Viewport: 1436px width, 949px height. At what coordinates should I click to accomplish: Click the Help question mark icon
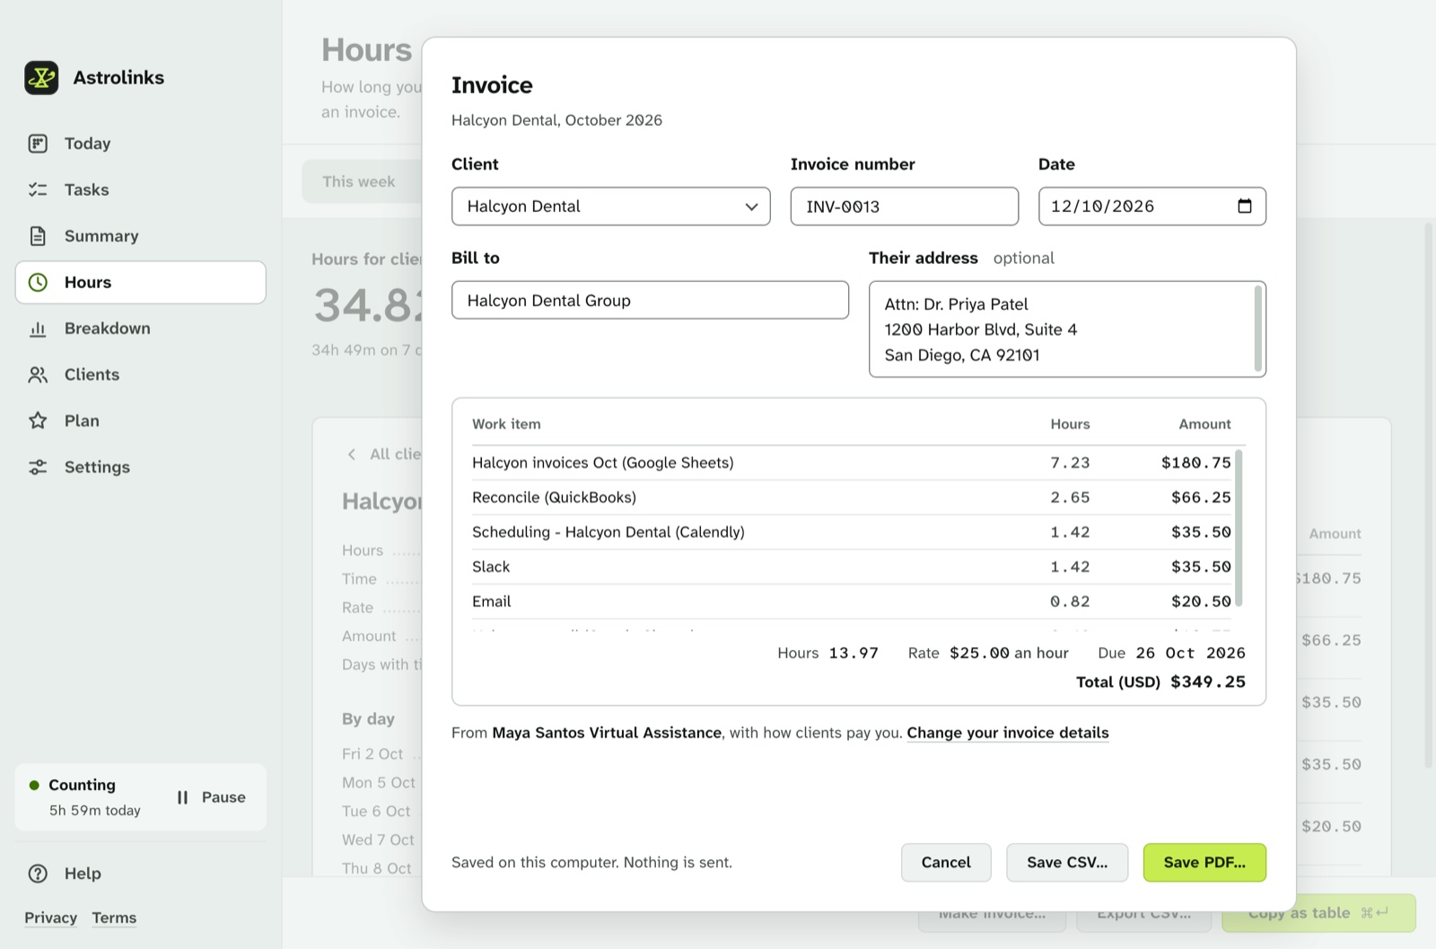(38, 874)
